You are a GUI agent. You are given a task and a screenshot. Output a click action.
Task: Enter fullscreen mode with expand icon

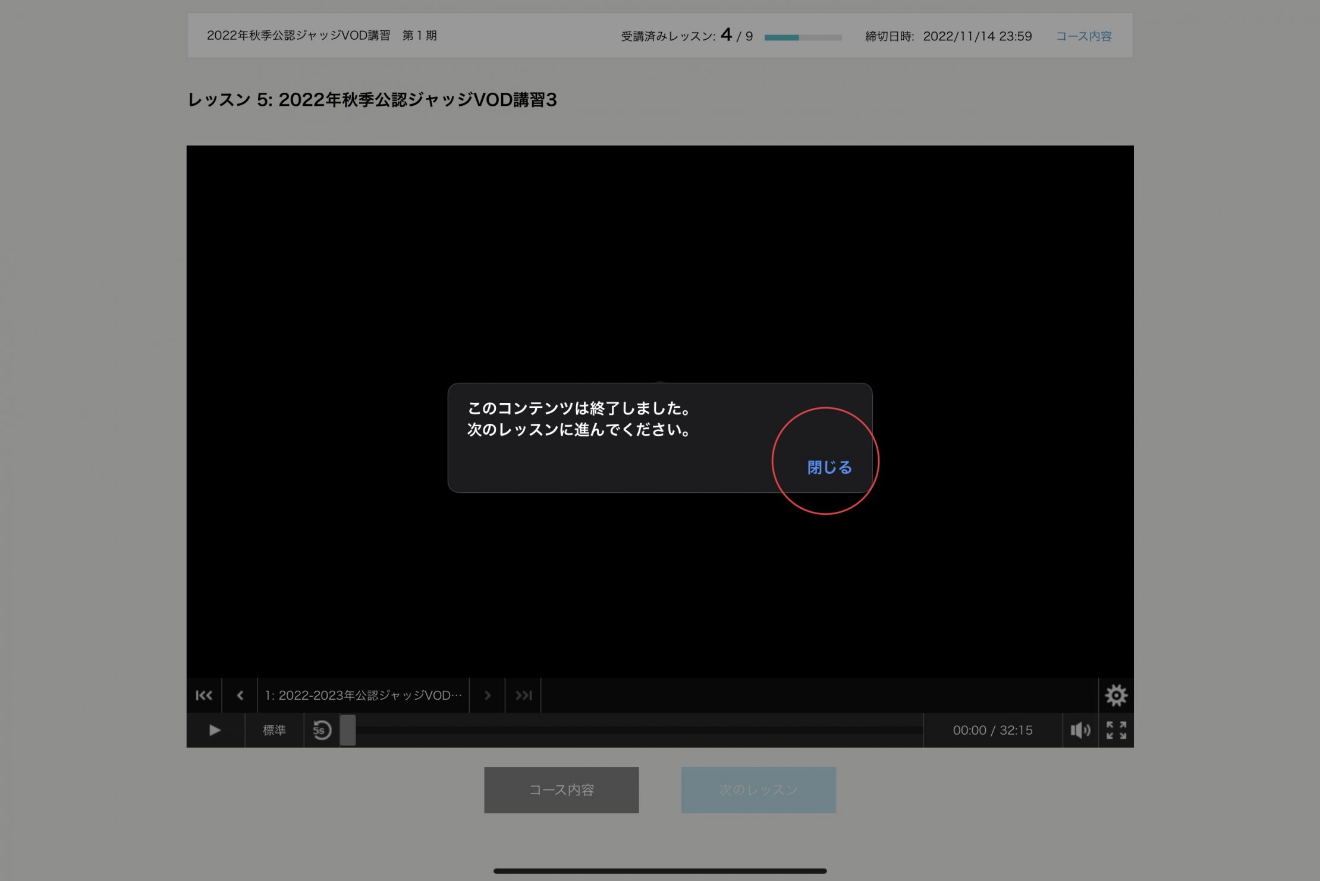pos(1116,730)
